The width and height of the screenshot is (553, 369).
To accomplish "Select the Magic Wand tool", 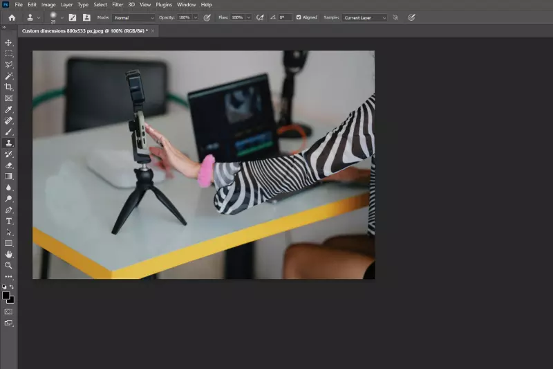I will [8, 76].
